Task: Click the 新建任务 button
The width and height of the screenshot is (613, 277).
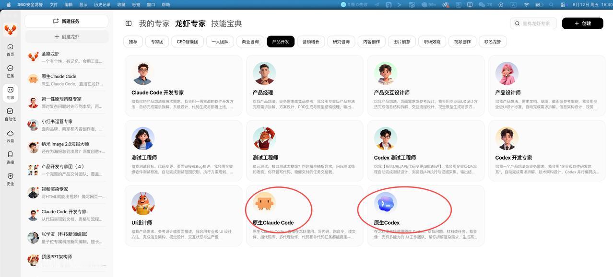Action: (x=66, y=21)
